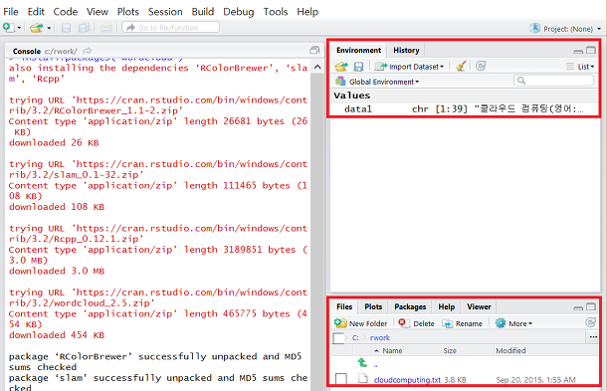Open the Tools menu

(276, 12)
